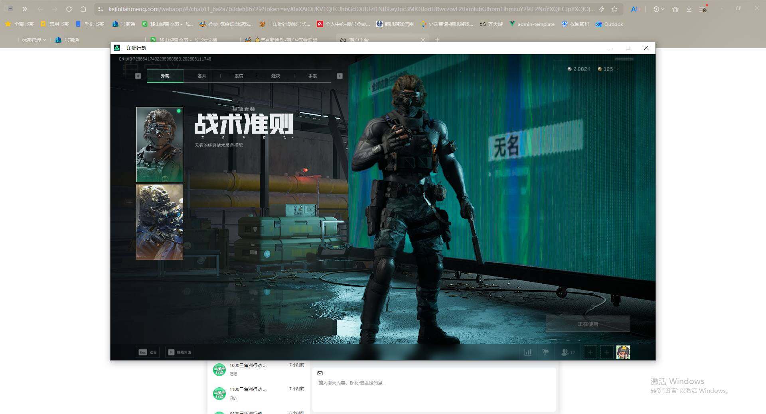Click the E next-tab key icon
This screenshot has height=414, width=766.
tap(340, 76)
